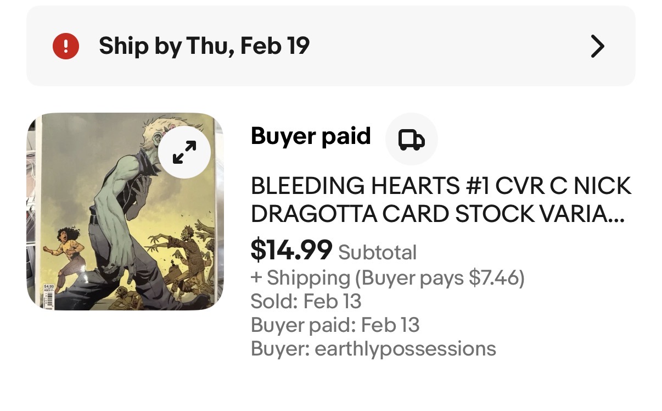Viewport: 662px width, 411px height.
Task: Click the red exclamation alert icon
Action: coord(66,46)
